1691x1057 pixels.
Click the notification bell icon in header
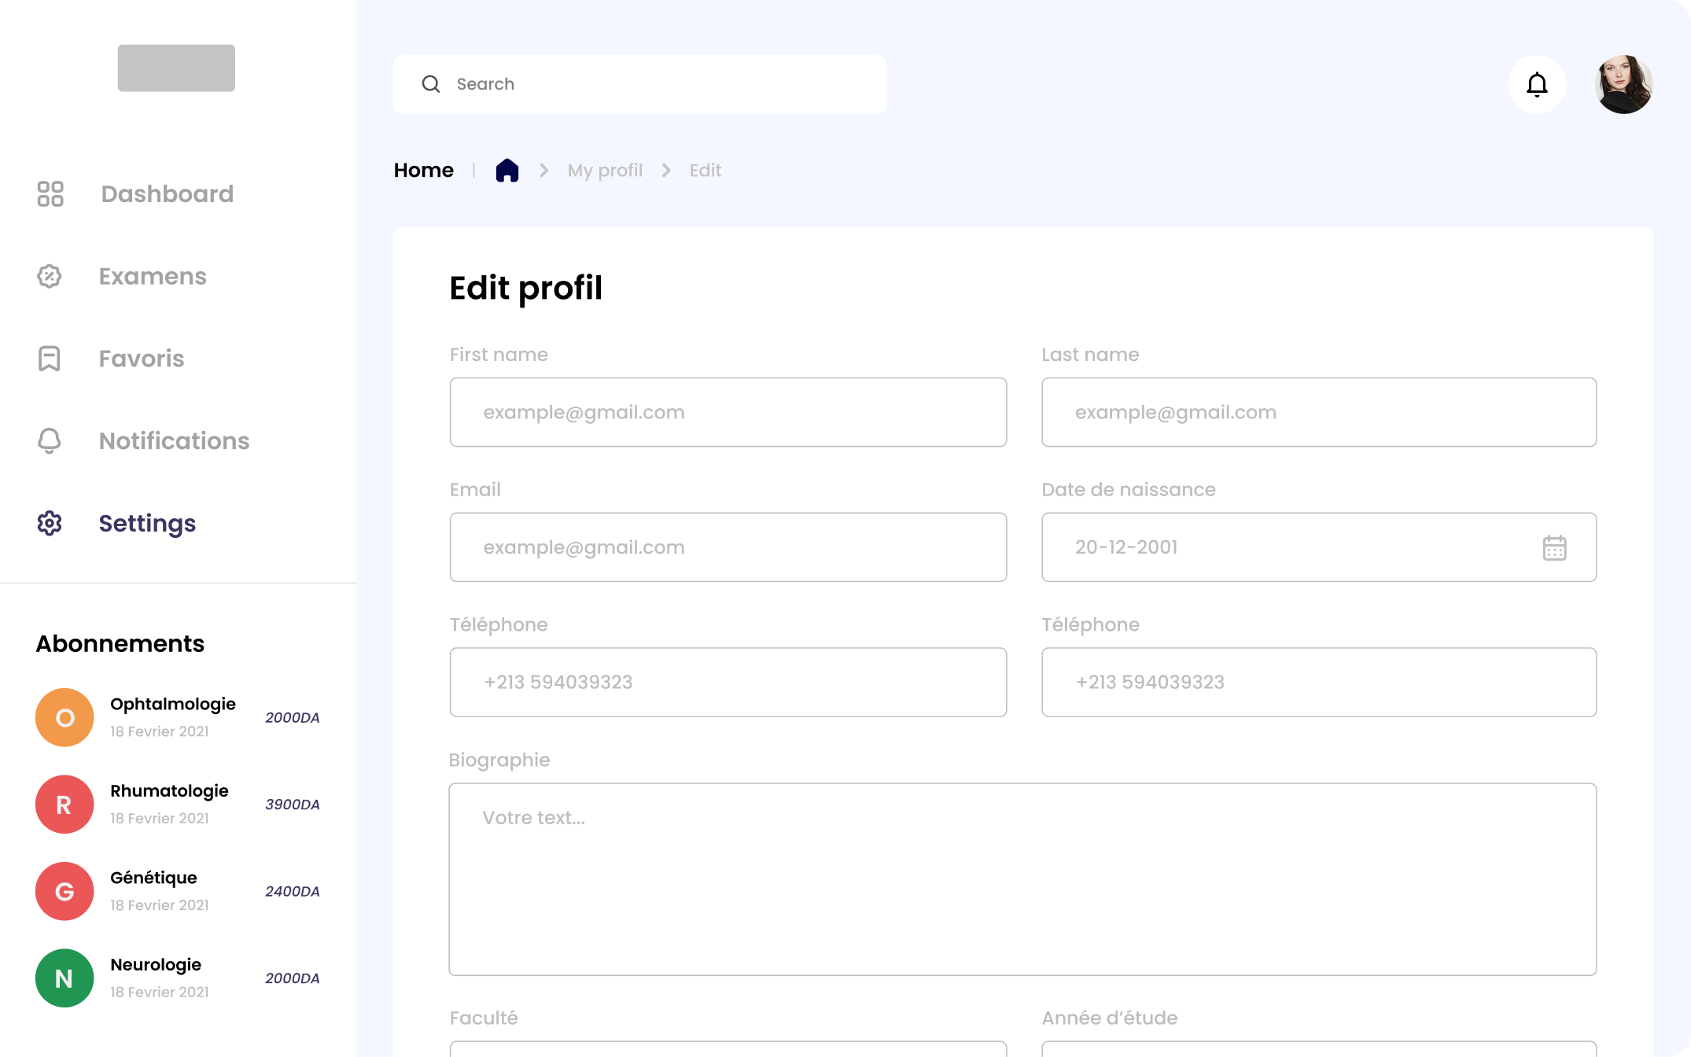(1537, 84)
